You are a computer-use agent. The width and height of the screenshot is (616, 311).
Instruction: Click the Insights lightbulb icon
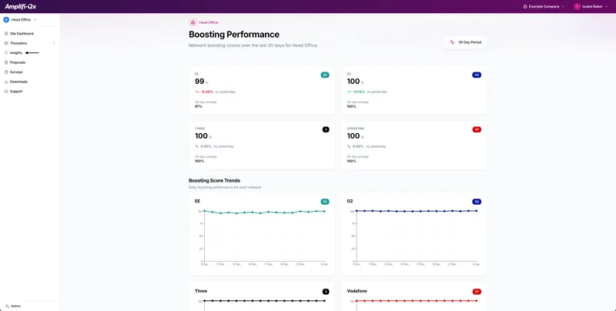point(6,53)
